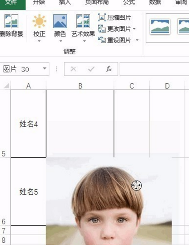Image resolution: width=189 pixels, height=245 pixels.
Task: Click the 删除背景 remove background icon
Action: [11, 21]
